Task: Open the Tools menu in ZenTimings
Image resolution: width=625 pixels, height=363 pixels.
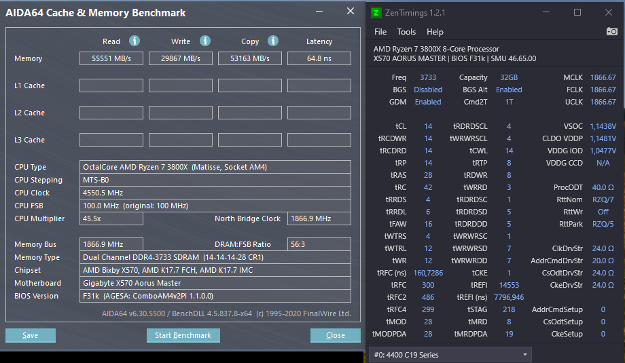Action: click(406, 32)
